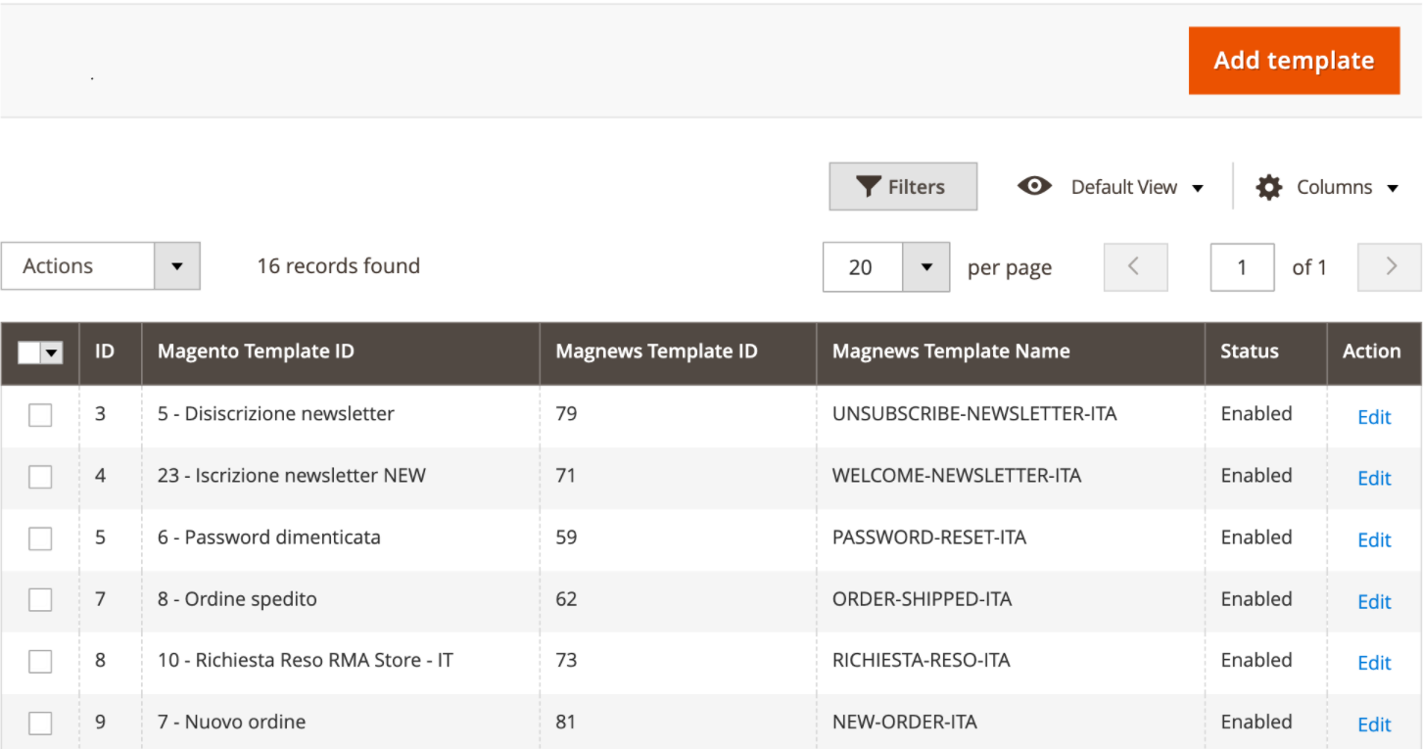The height and width of the screenshot is (749, 1423).
Task: Sort by Magento Template ID column
Action: [256, 351]
